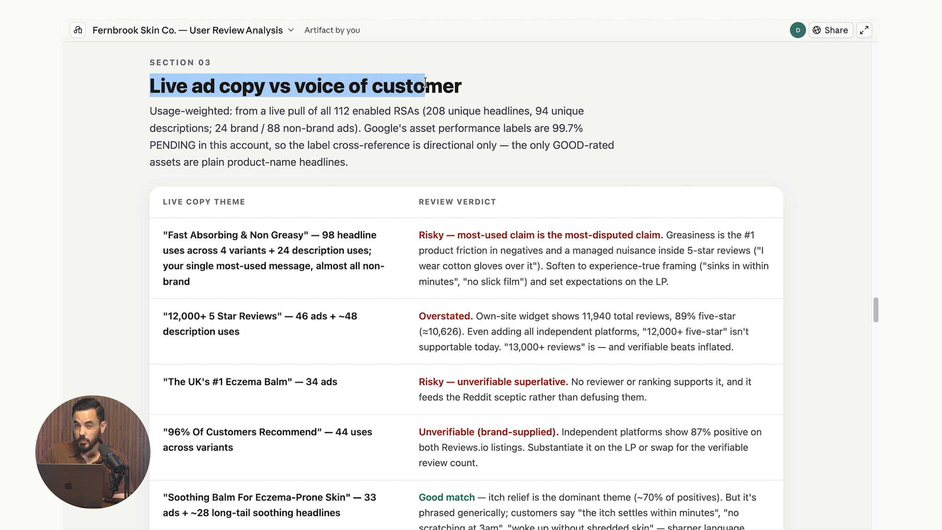Click the 'Usage-weighted' intro paragraph
This screenshot has width=942, height=530.
coord(382,136)
